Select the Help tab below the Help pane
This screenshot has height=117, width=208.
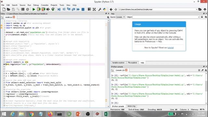click(142, 63)
